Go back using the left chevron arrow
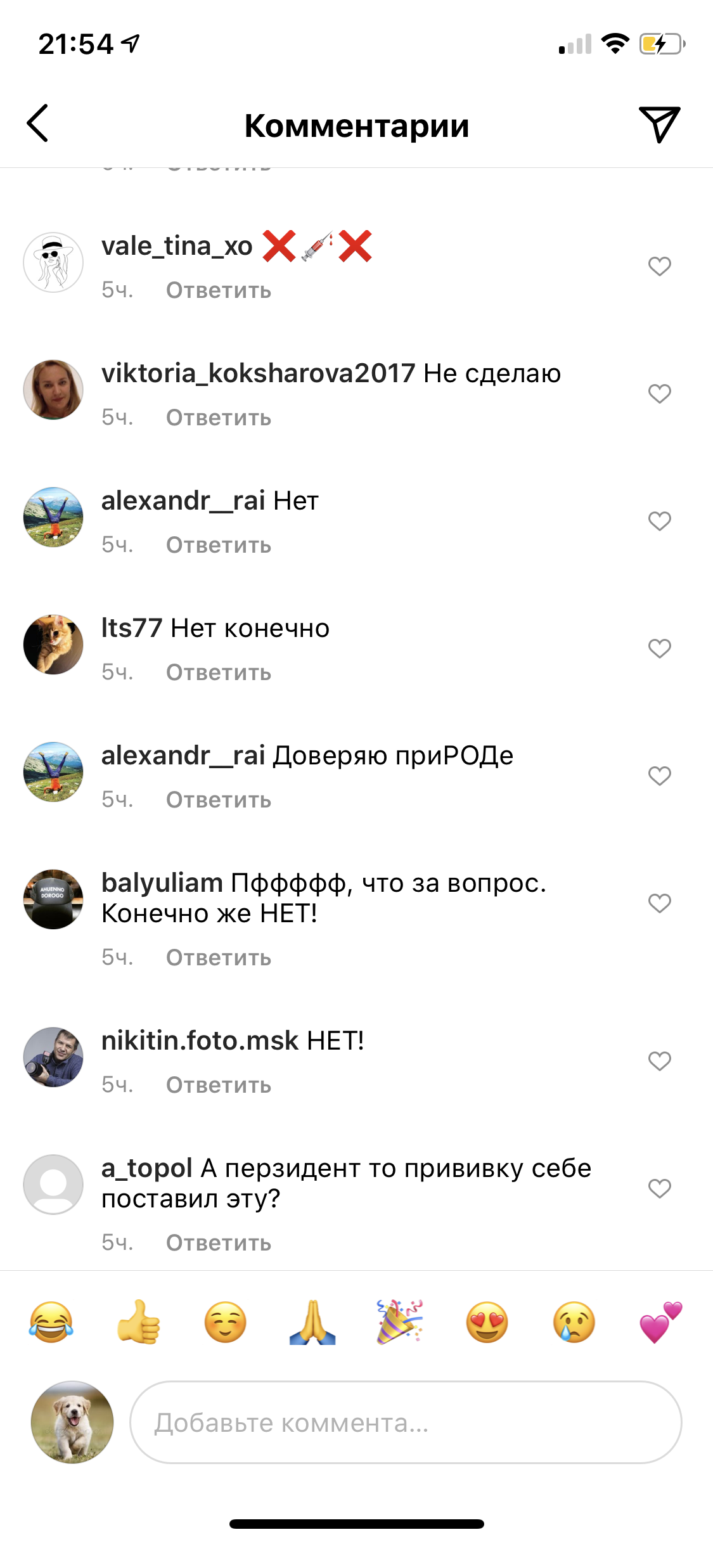713x1544 pixels. click(37, 123)
